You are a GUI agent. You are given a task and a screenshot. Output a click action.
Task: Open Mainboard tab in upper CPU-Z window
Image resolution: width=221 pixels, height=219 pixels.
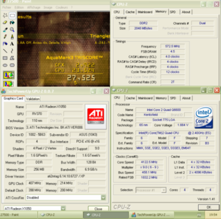pos(145,12)
